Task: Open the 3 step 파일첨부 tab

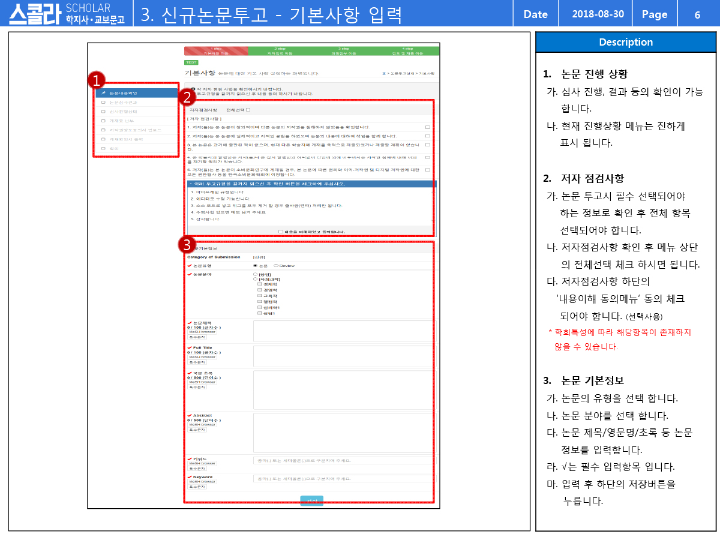Action: click(344, 51)
